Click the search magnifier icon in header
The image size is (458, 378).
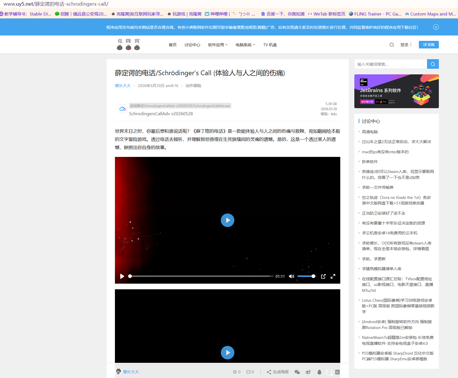pyautogui.click(x=392, y=45)
